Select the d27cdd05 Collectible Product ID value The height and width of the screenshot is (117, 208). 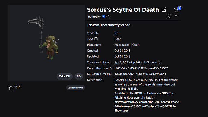click(140, 74)
